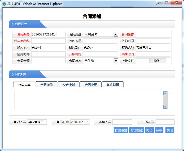
Task: Open the 合同类型 dropdown
Action: tap(116, 34)
